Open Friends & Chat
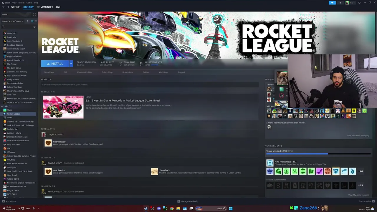Screen dimensions: 377x212 366,201
